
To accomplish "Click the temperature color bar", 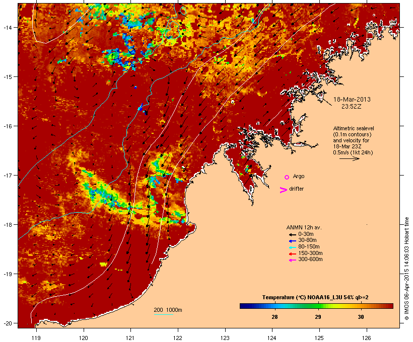I will 316,306.
